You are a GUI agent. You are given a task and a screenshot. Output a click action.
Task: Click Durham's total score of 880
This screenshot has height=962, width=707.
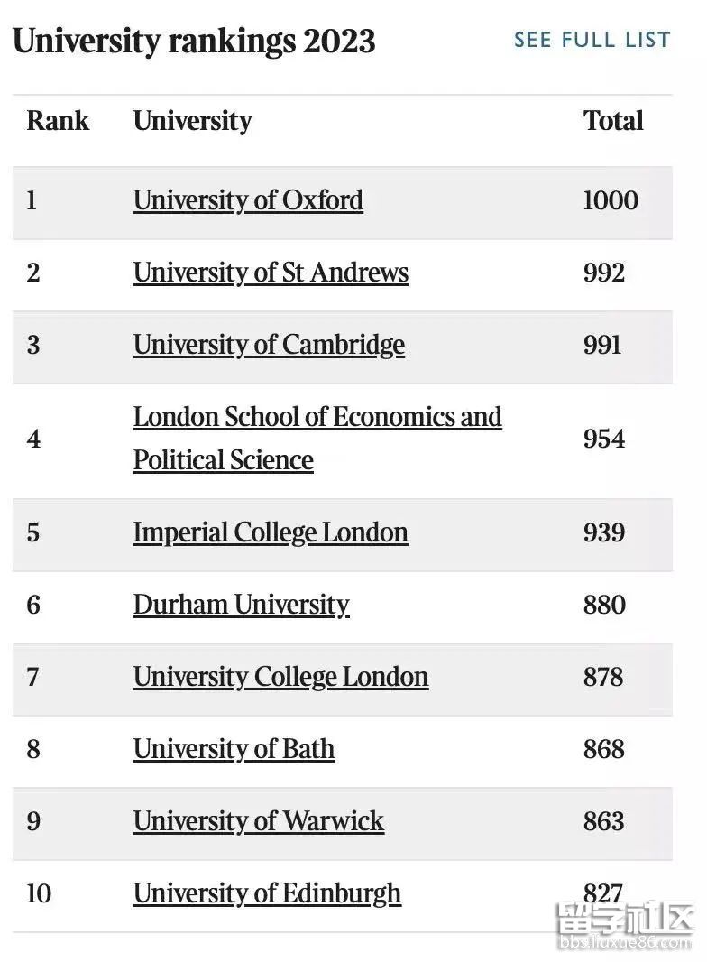point(603,605)
